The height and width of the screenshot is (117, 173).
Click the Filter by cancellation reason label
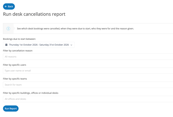(x=18, y=51)
